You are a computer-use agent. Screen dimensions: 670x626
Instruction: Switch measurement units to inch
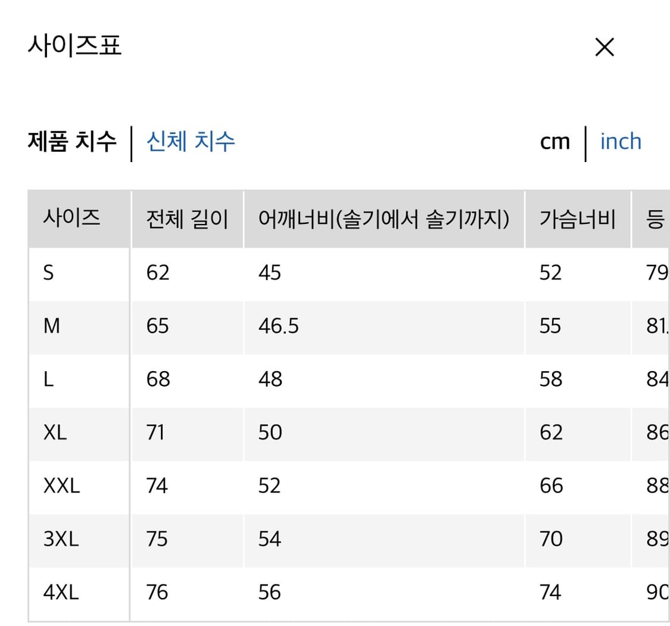click(621, 142)
